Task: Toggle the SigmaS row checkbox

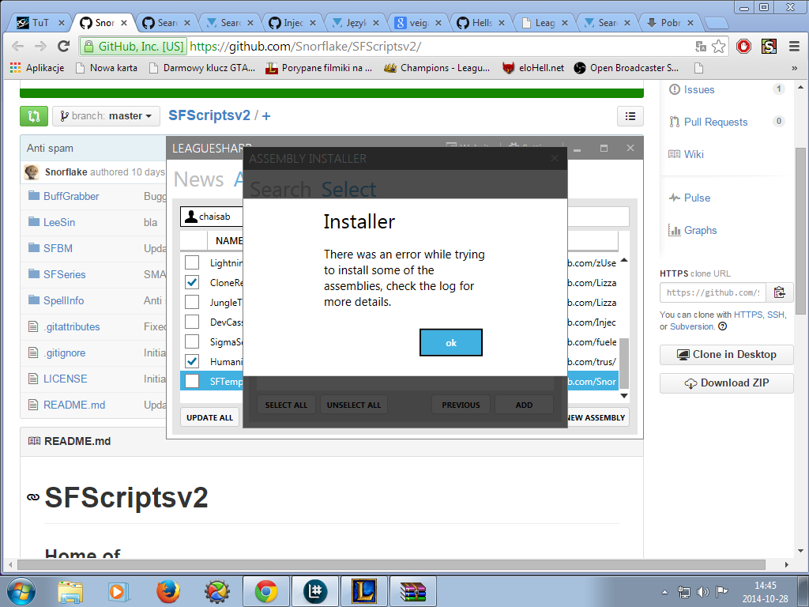Action: coord(192,341)
